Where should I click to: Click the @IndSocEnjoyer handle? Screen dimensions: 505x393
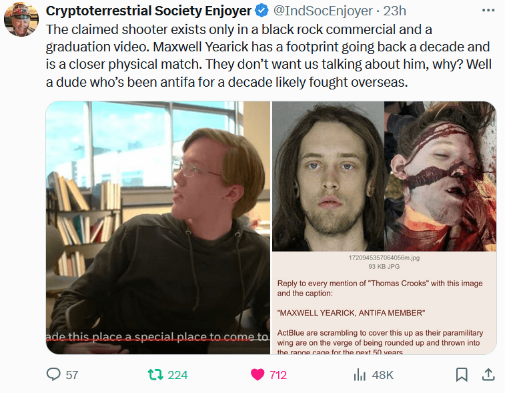[323, 11]
